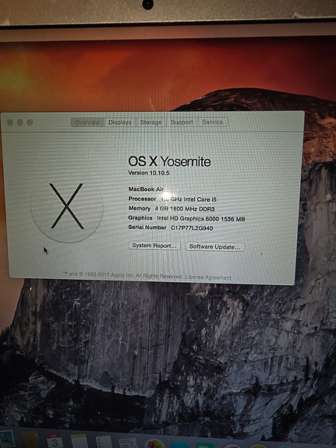336x448 pixels.
Task: Minimize the About This Mac window
Action: (19, 122)
